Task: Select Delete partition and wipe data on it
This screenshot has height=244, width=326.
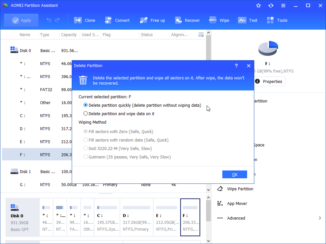Action: (119, 114)
